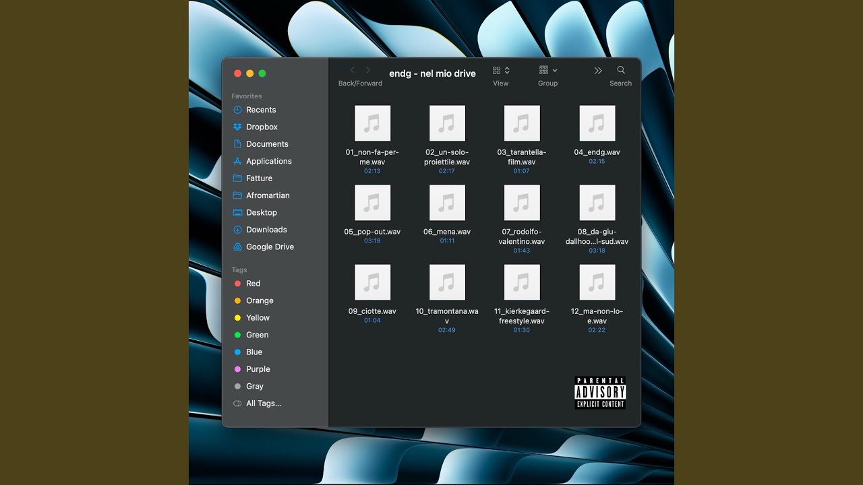The width and height of the screenshot is (863, 485).
Task: Select the Recents clock icon
Action: coord(237,110)
